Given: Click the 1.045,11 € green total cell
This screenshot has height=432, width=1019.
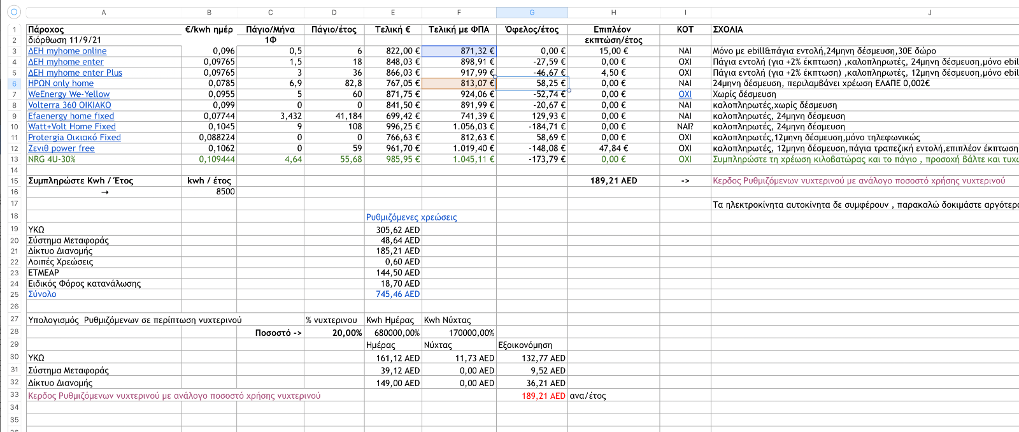Looking at the screenshot, I should (x=459, y=159).
